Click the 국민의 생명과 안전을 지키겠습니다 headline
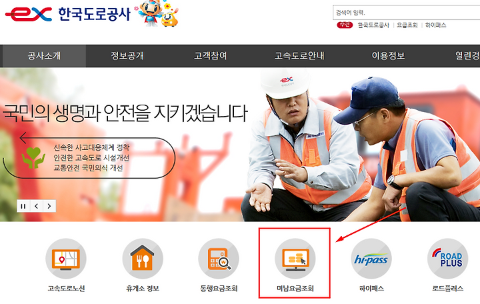This screenshot has height=304, width=480. pos(125,113)
